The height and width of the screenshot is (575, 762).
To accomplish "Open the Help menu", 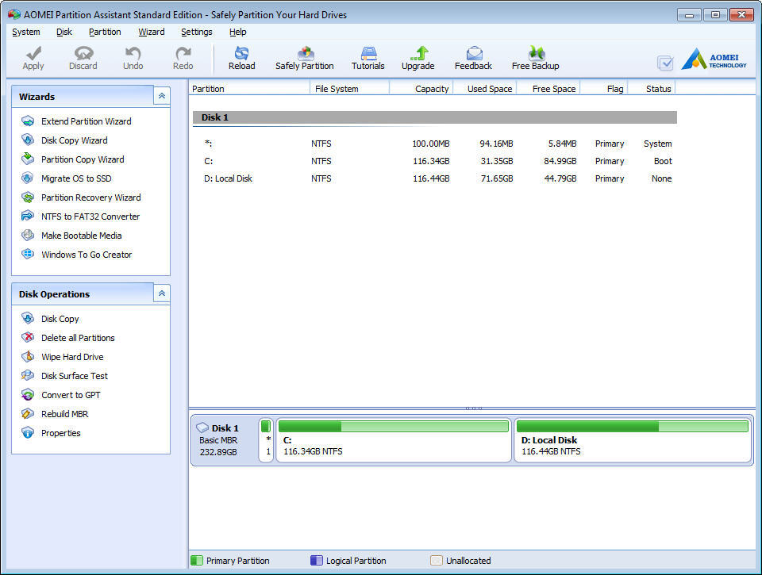I will pyautogui.click(x=237, y=32).
